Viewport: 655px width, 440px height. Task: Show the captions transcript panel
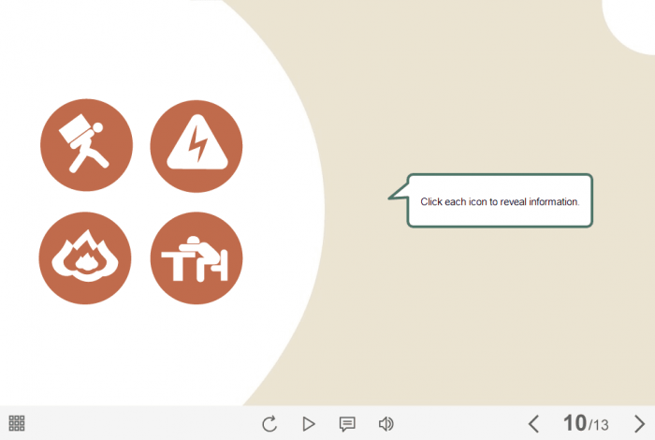(x=347, y=424)
